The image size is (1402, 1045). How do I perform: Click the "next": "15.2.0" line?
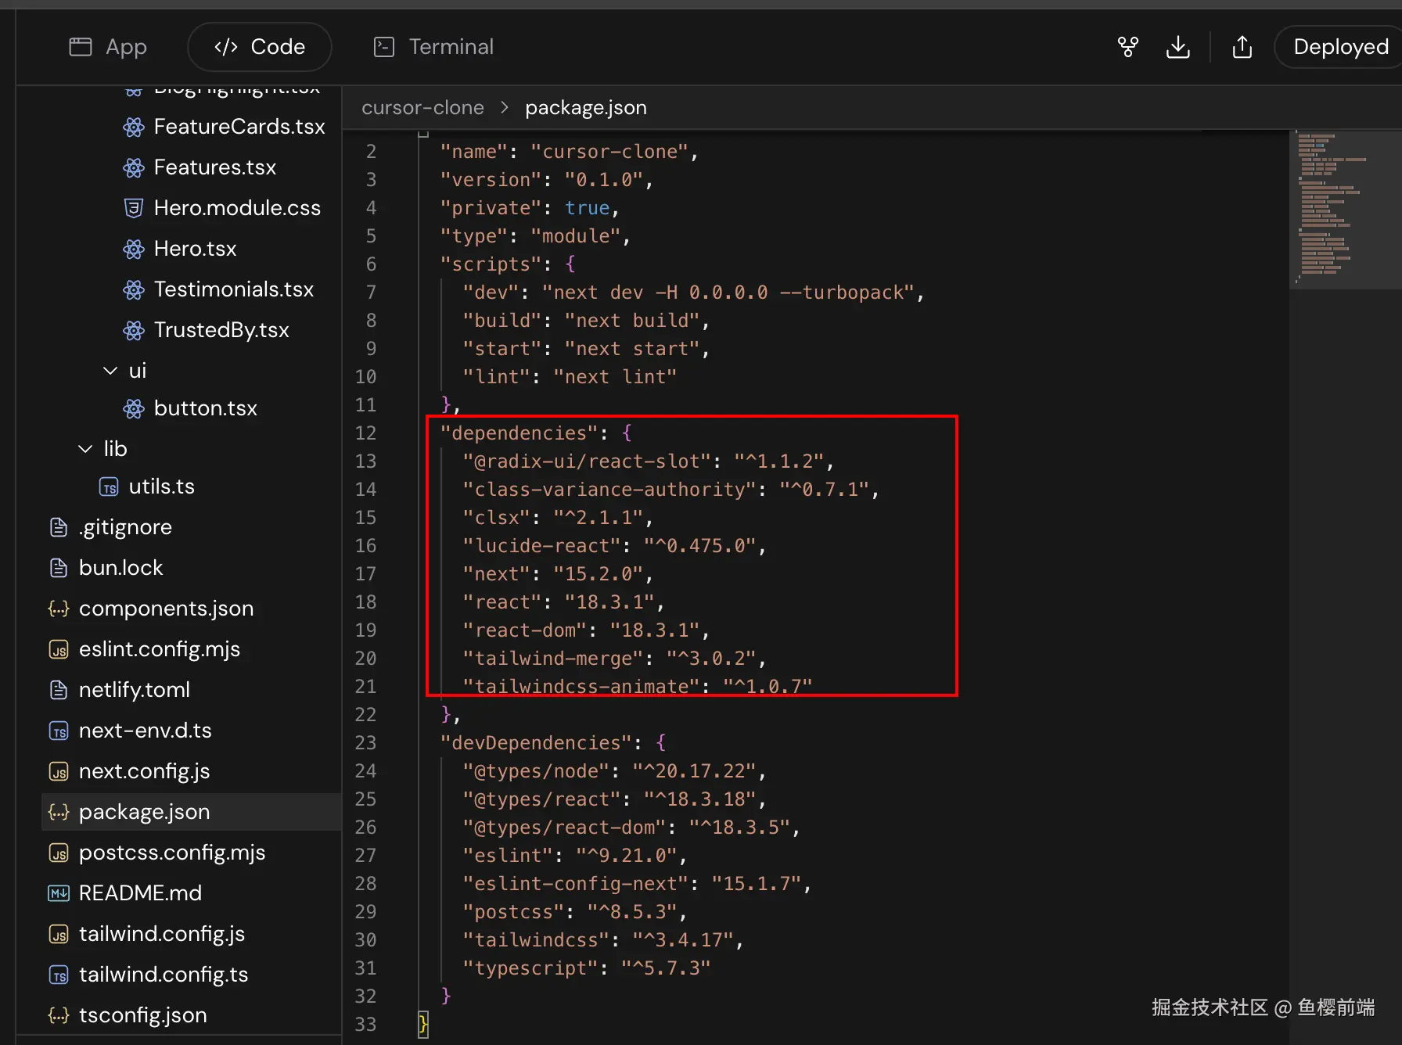coord(558,574)
